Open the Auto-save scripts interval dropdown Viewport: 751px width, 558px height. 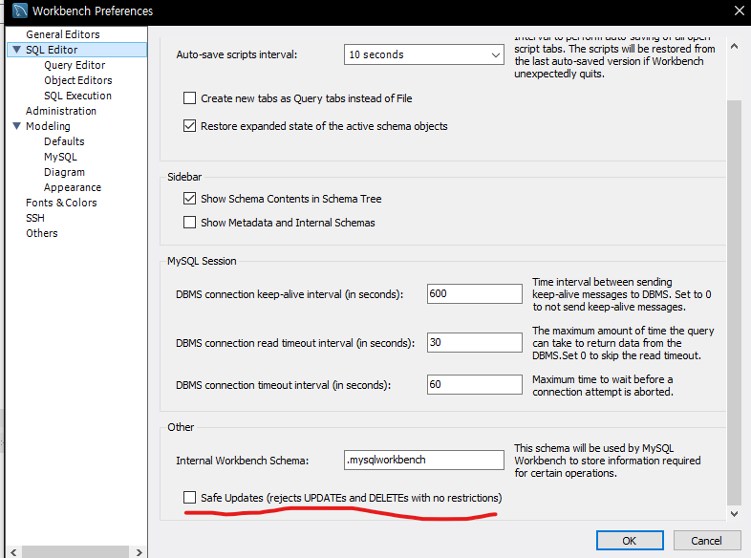(x=424, y=54)
